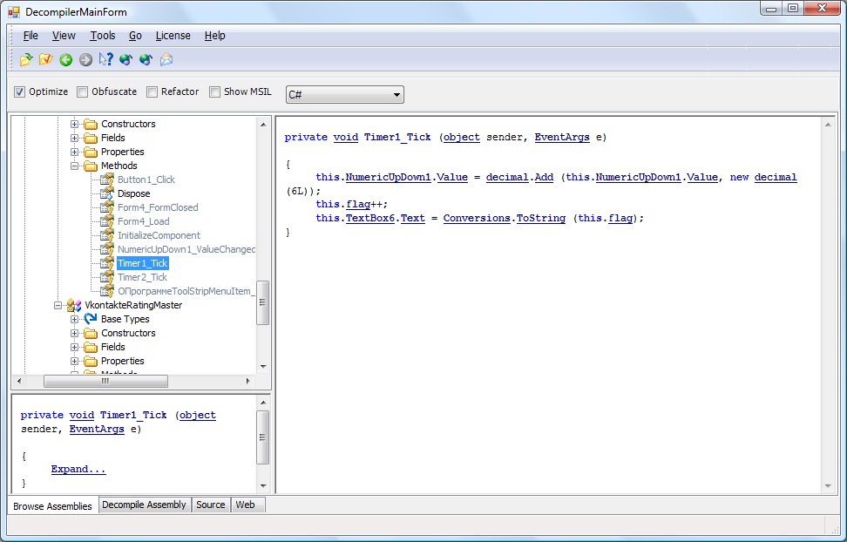This screenshot has width=847, height=542.
Task: Click the EventArgs link in main code
Action: click(x=562, y=138)
